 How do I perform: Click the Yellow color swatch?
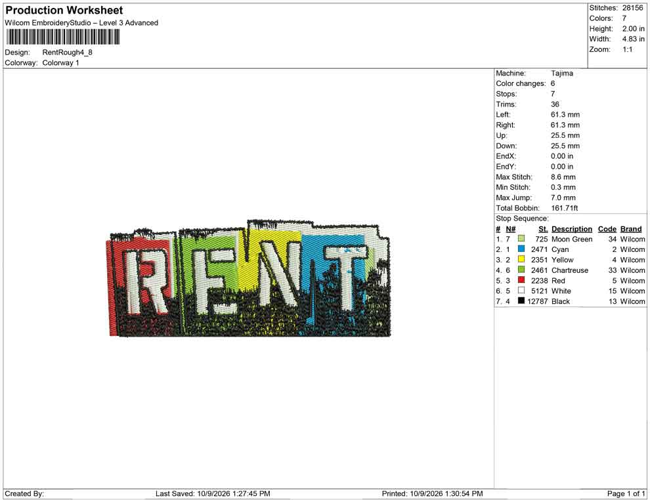pyautogui.click(x=521, y=259)
